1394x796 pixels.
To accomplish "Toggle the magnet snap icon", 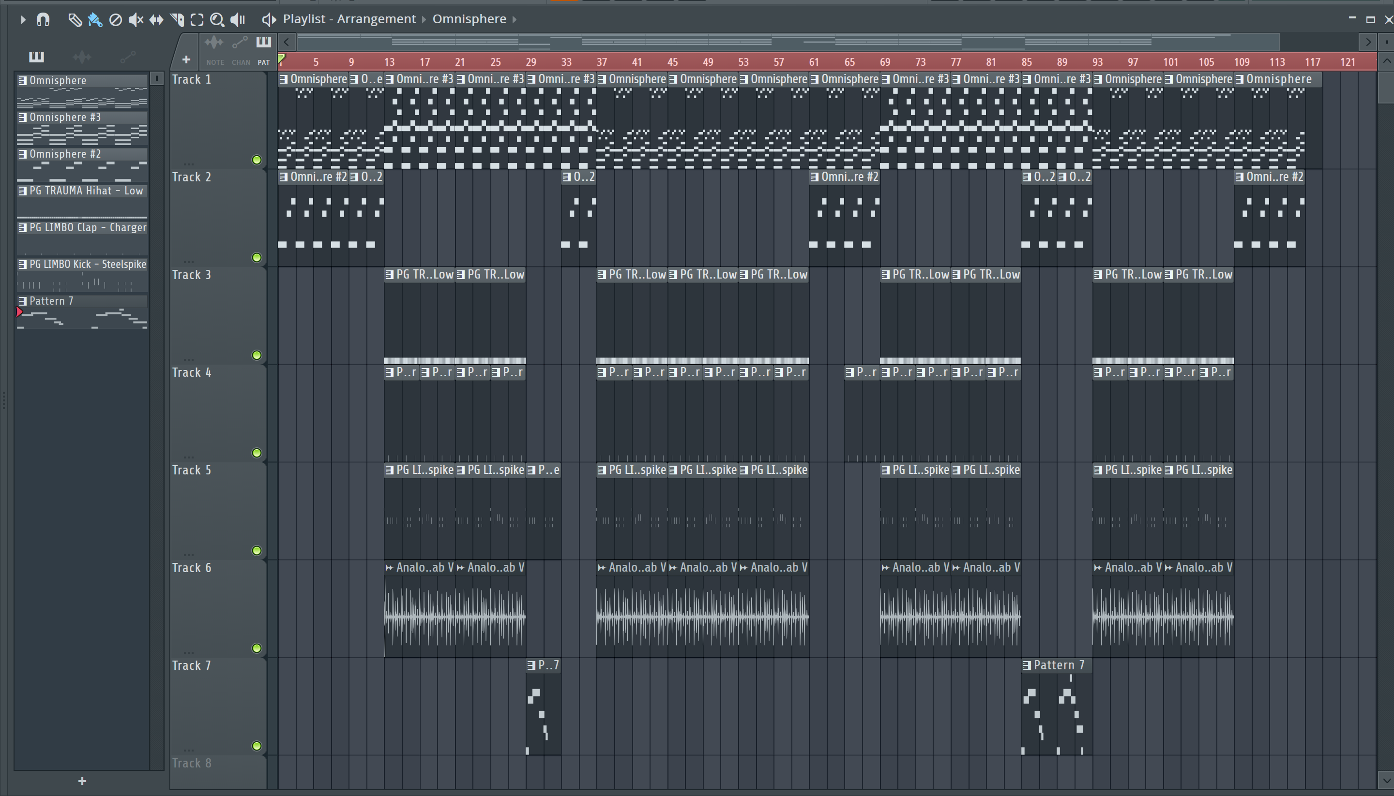I will [43, 20].
